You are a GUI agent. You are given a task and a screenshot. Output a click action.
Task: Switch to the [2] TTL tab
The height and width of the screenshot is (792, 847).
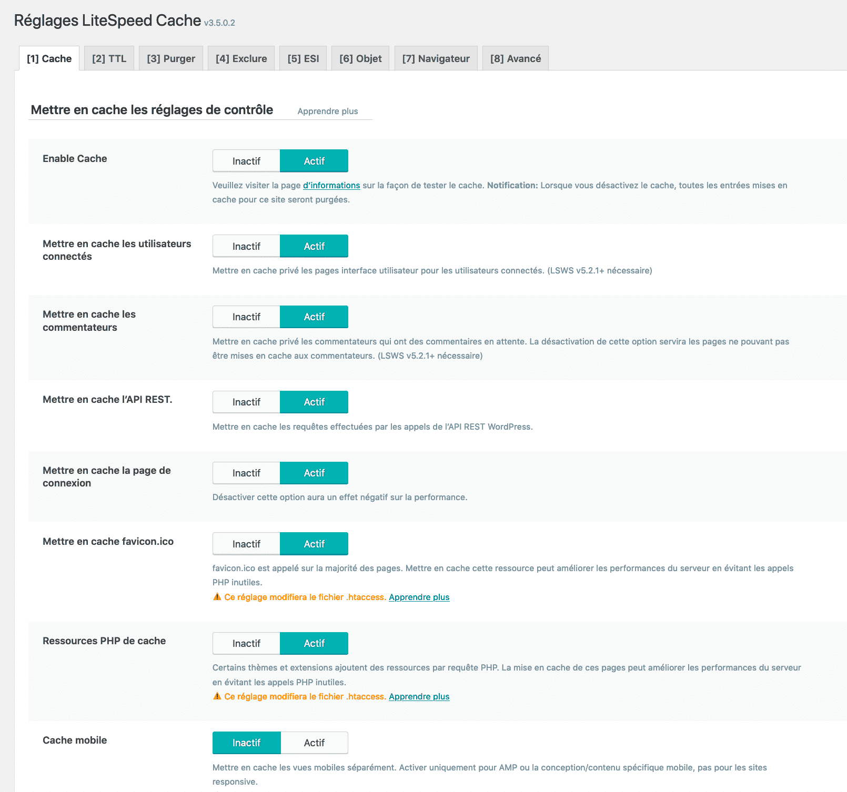(x=109, y=58)
